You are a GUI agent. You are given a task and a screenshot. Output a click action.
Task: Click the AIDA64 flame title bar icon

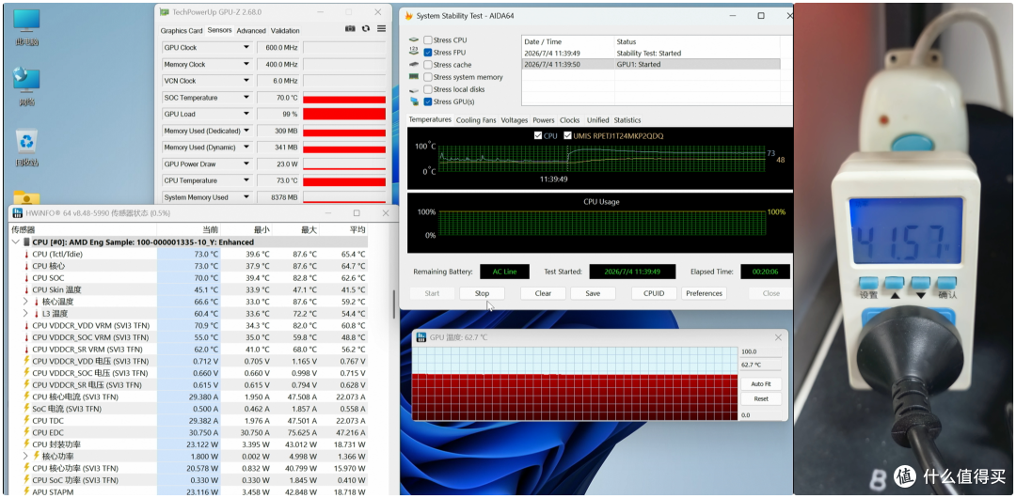coord(409,16)
